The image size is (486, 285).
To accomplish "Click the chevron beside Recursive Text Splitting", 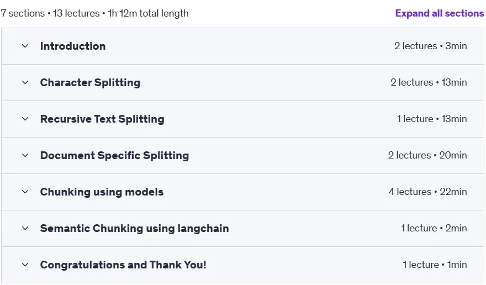I will pos(25,119).
